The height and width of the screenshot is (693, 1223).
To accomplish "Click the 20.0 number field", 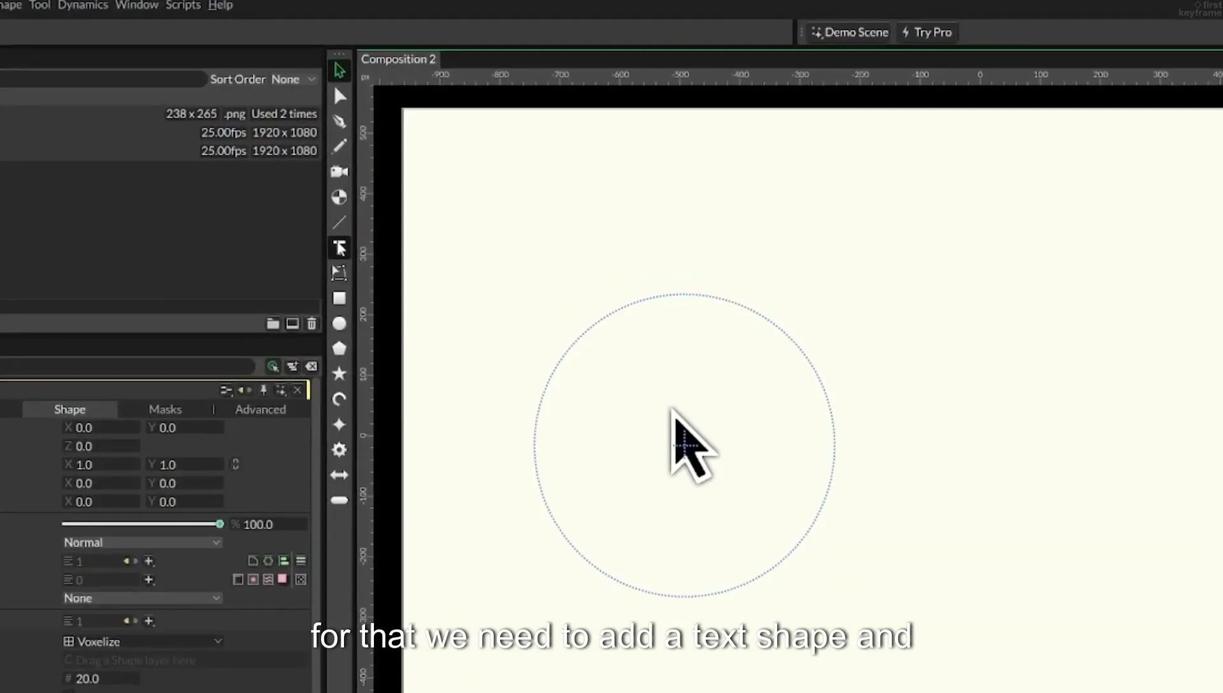I will pos(101,679).
